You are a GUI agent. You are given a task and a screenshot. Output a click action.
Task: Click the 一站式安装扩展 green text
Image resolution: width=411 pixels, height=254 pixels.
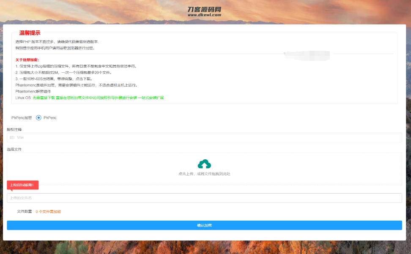151,98
